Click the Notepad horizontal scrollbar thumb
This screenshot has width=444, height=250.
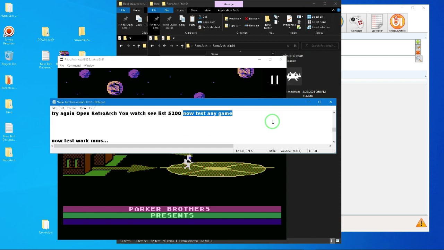[144, 146]
